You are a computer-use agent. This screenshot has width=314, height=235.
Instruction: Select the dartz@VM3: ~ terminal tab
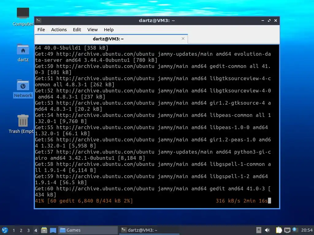(111, 39)
